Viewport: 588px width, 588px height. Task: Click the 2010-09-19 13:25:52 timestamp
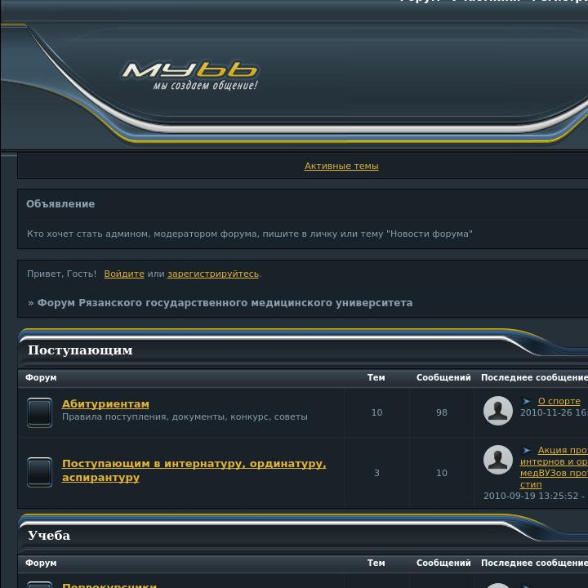(531, 496)
